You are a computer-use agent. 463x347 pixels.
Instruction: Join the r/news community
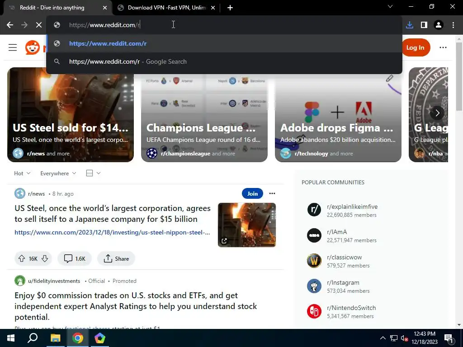(252, 193)
